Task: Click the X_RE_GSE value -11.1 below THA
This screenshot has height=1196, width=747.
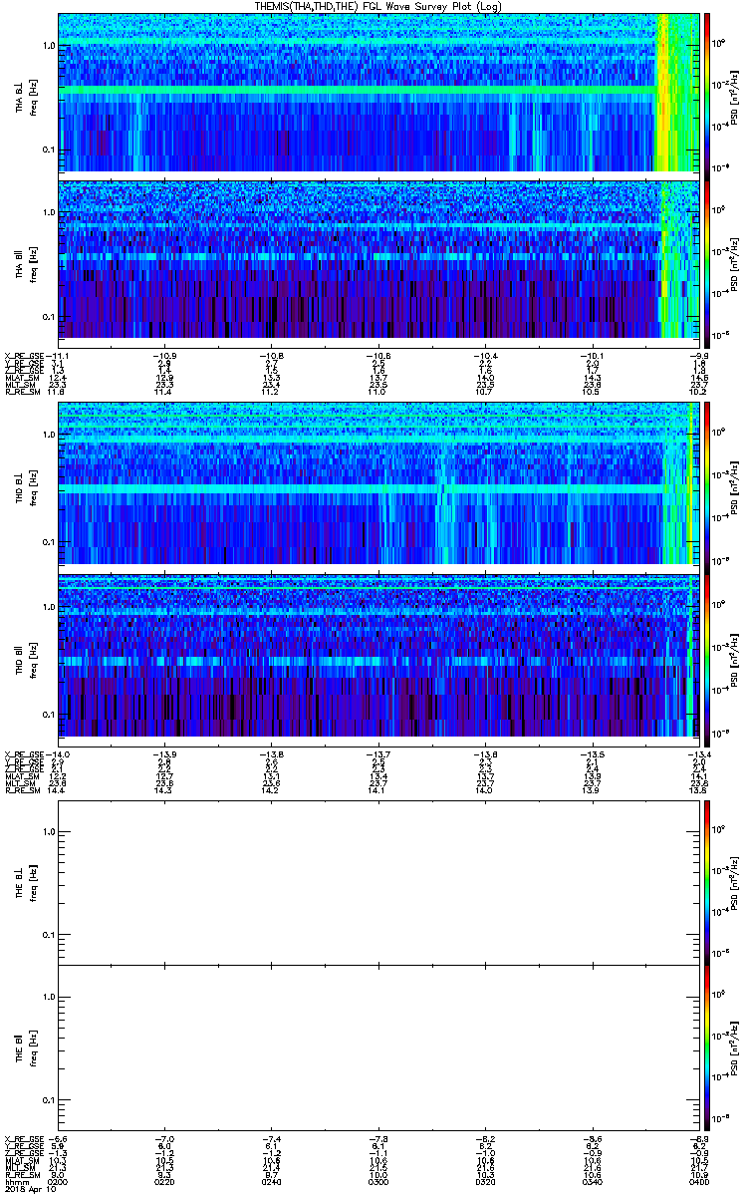Action: 57,355
